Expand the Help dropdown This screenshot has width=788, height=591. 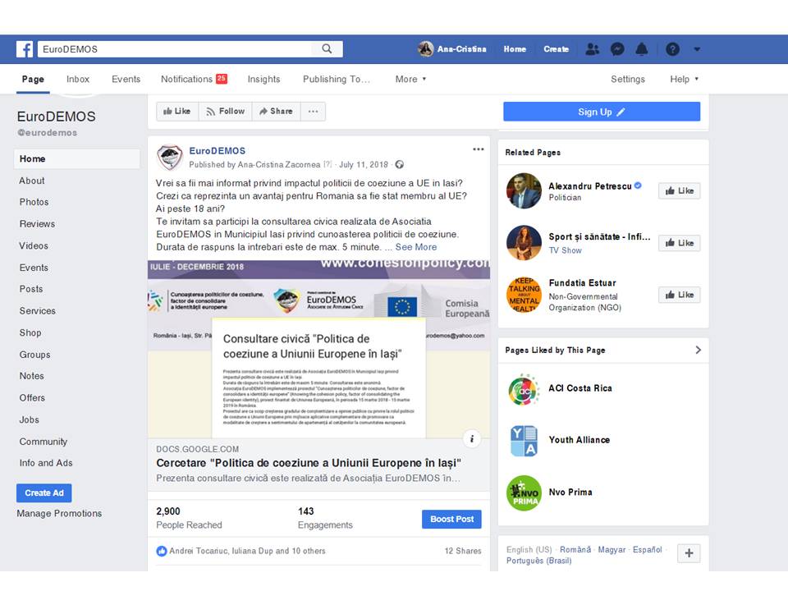[x=684, y=80]
